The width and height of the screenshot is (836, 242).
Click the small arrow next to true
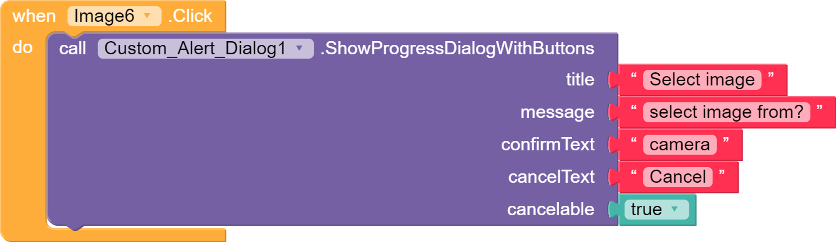[674, 210]
